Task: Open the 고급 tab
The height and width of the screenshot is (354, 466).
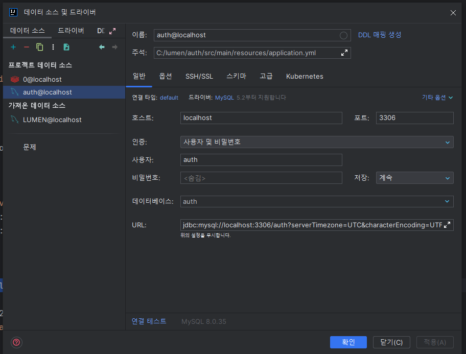Action: pyautogui.click(x=266, y=77)
